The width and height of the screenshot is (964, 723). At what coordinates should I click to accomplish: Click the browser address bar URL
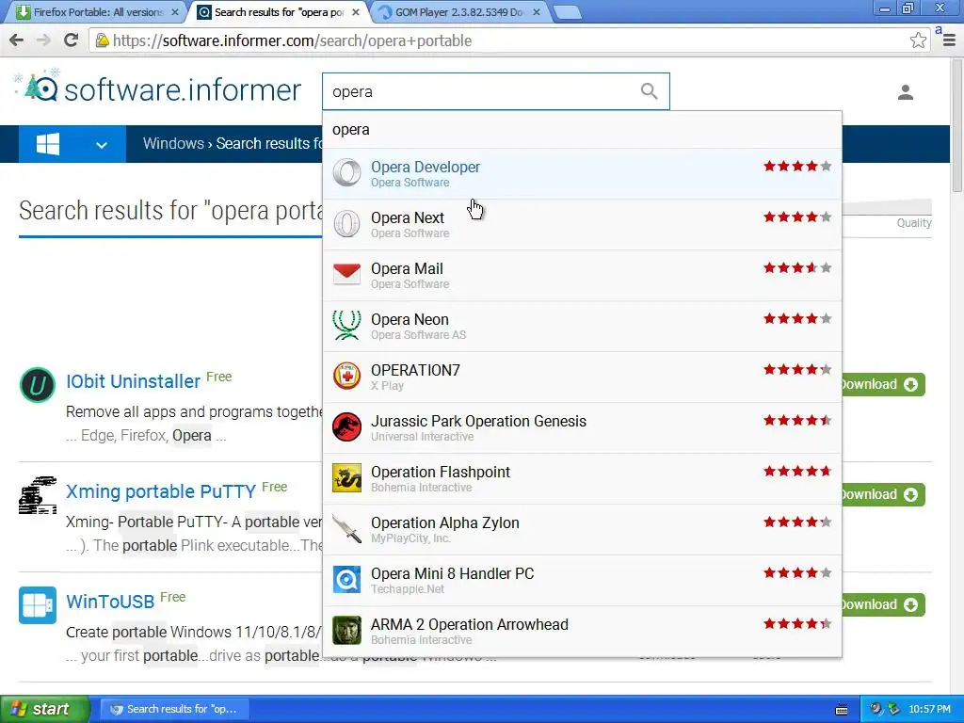(x=292, y=40)
